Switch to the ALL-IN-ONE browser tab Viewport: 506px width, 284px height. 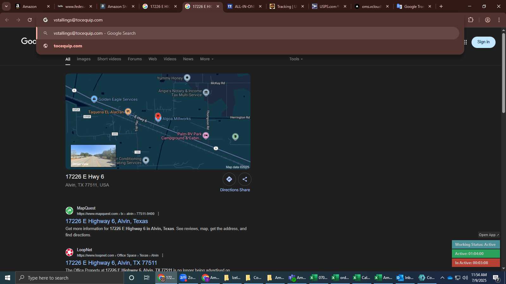coord(244,6)
